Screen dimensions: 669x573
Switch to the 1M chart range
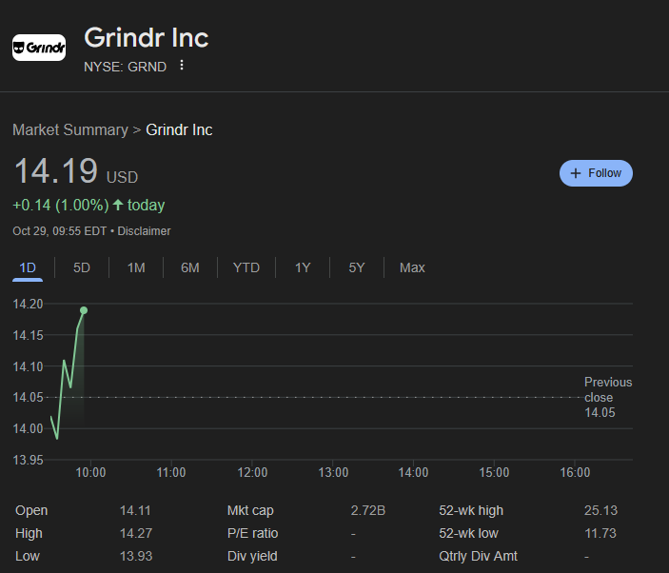click(136, 268)
